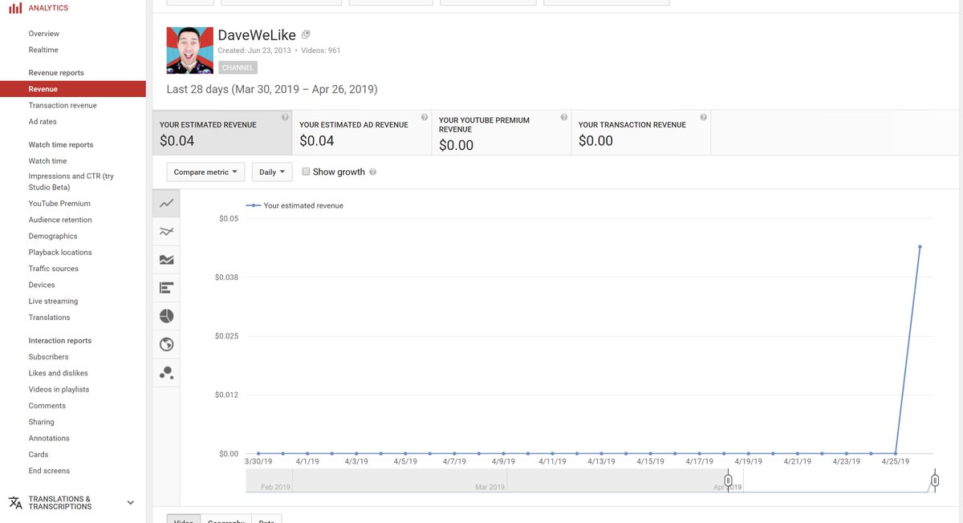963x523 pixels.
Task: Open the Sharing report
Action: pyautogui.click(x=42, y=422)
